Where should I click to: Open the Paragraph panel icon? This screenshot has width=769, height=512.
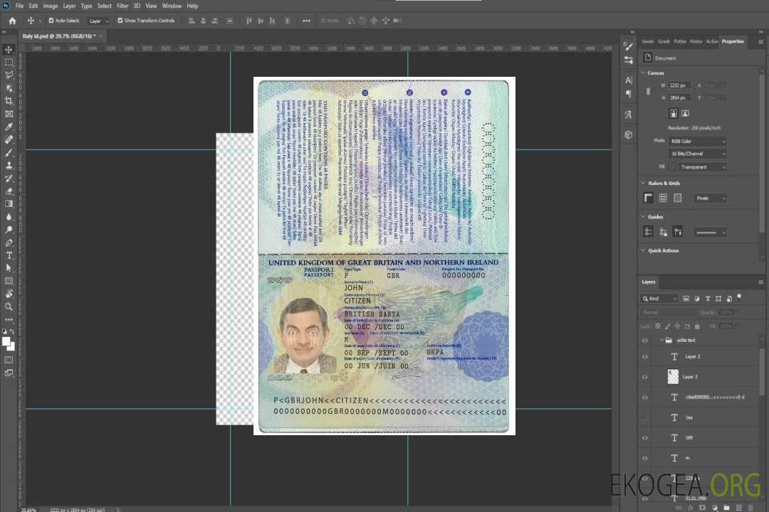pyautogui.click(x=629, y=94)
